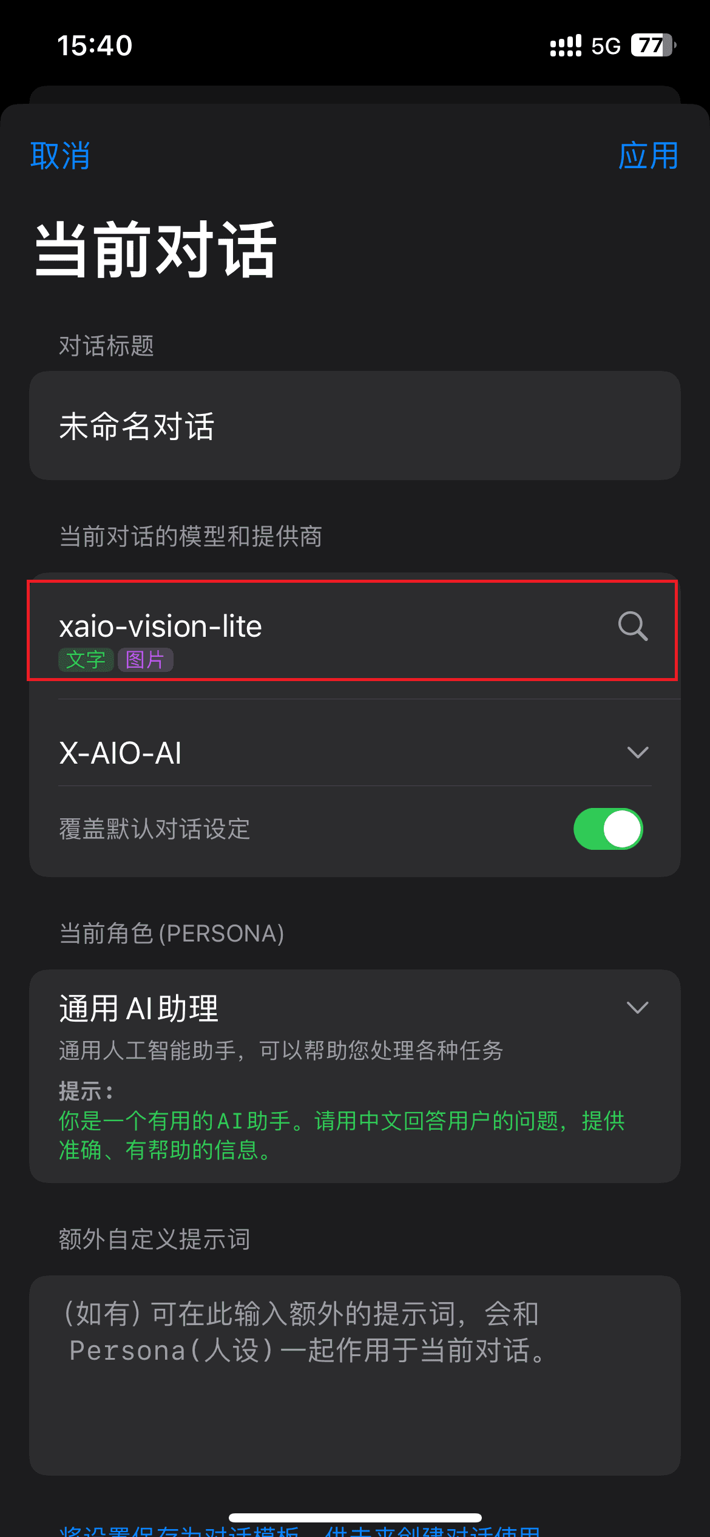Tap the 15:40 clock in status bar

95,46
